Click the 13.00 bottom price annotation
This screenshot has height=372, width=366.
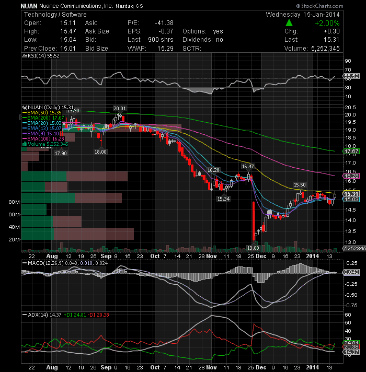253,248
